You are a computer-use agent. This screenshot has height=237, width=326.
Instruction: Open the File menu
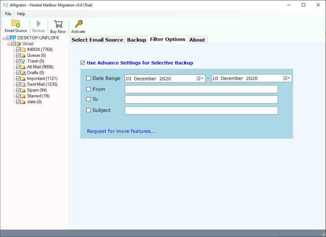(x=8, y=14)
